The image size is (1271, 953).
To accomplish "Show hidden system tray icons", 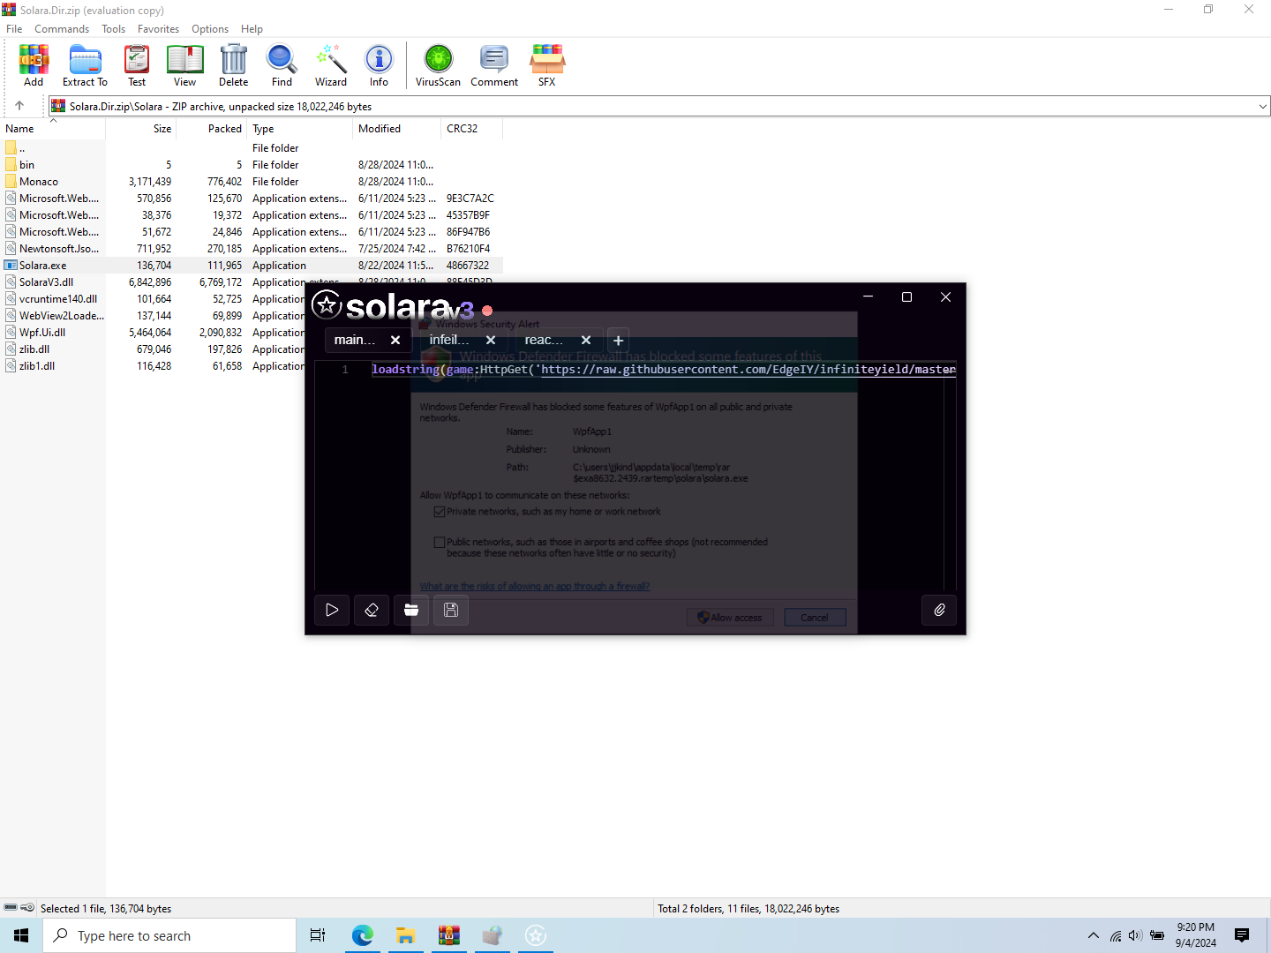I will tap(1094, 935).
